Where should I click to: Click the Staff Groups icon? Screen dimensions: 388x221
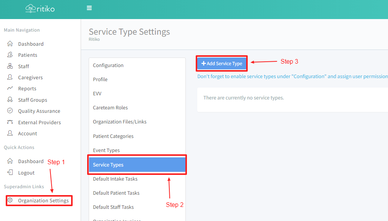[10, 100]
